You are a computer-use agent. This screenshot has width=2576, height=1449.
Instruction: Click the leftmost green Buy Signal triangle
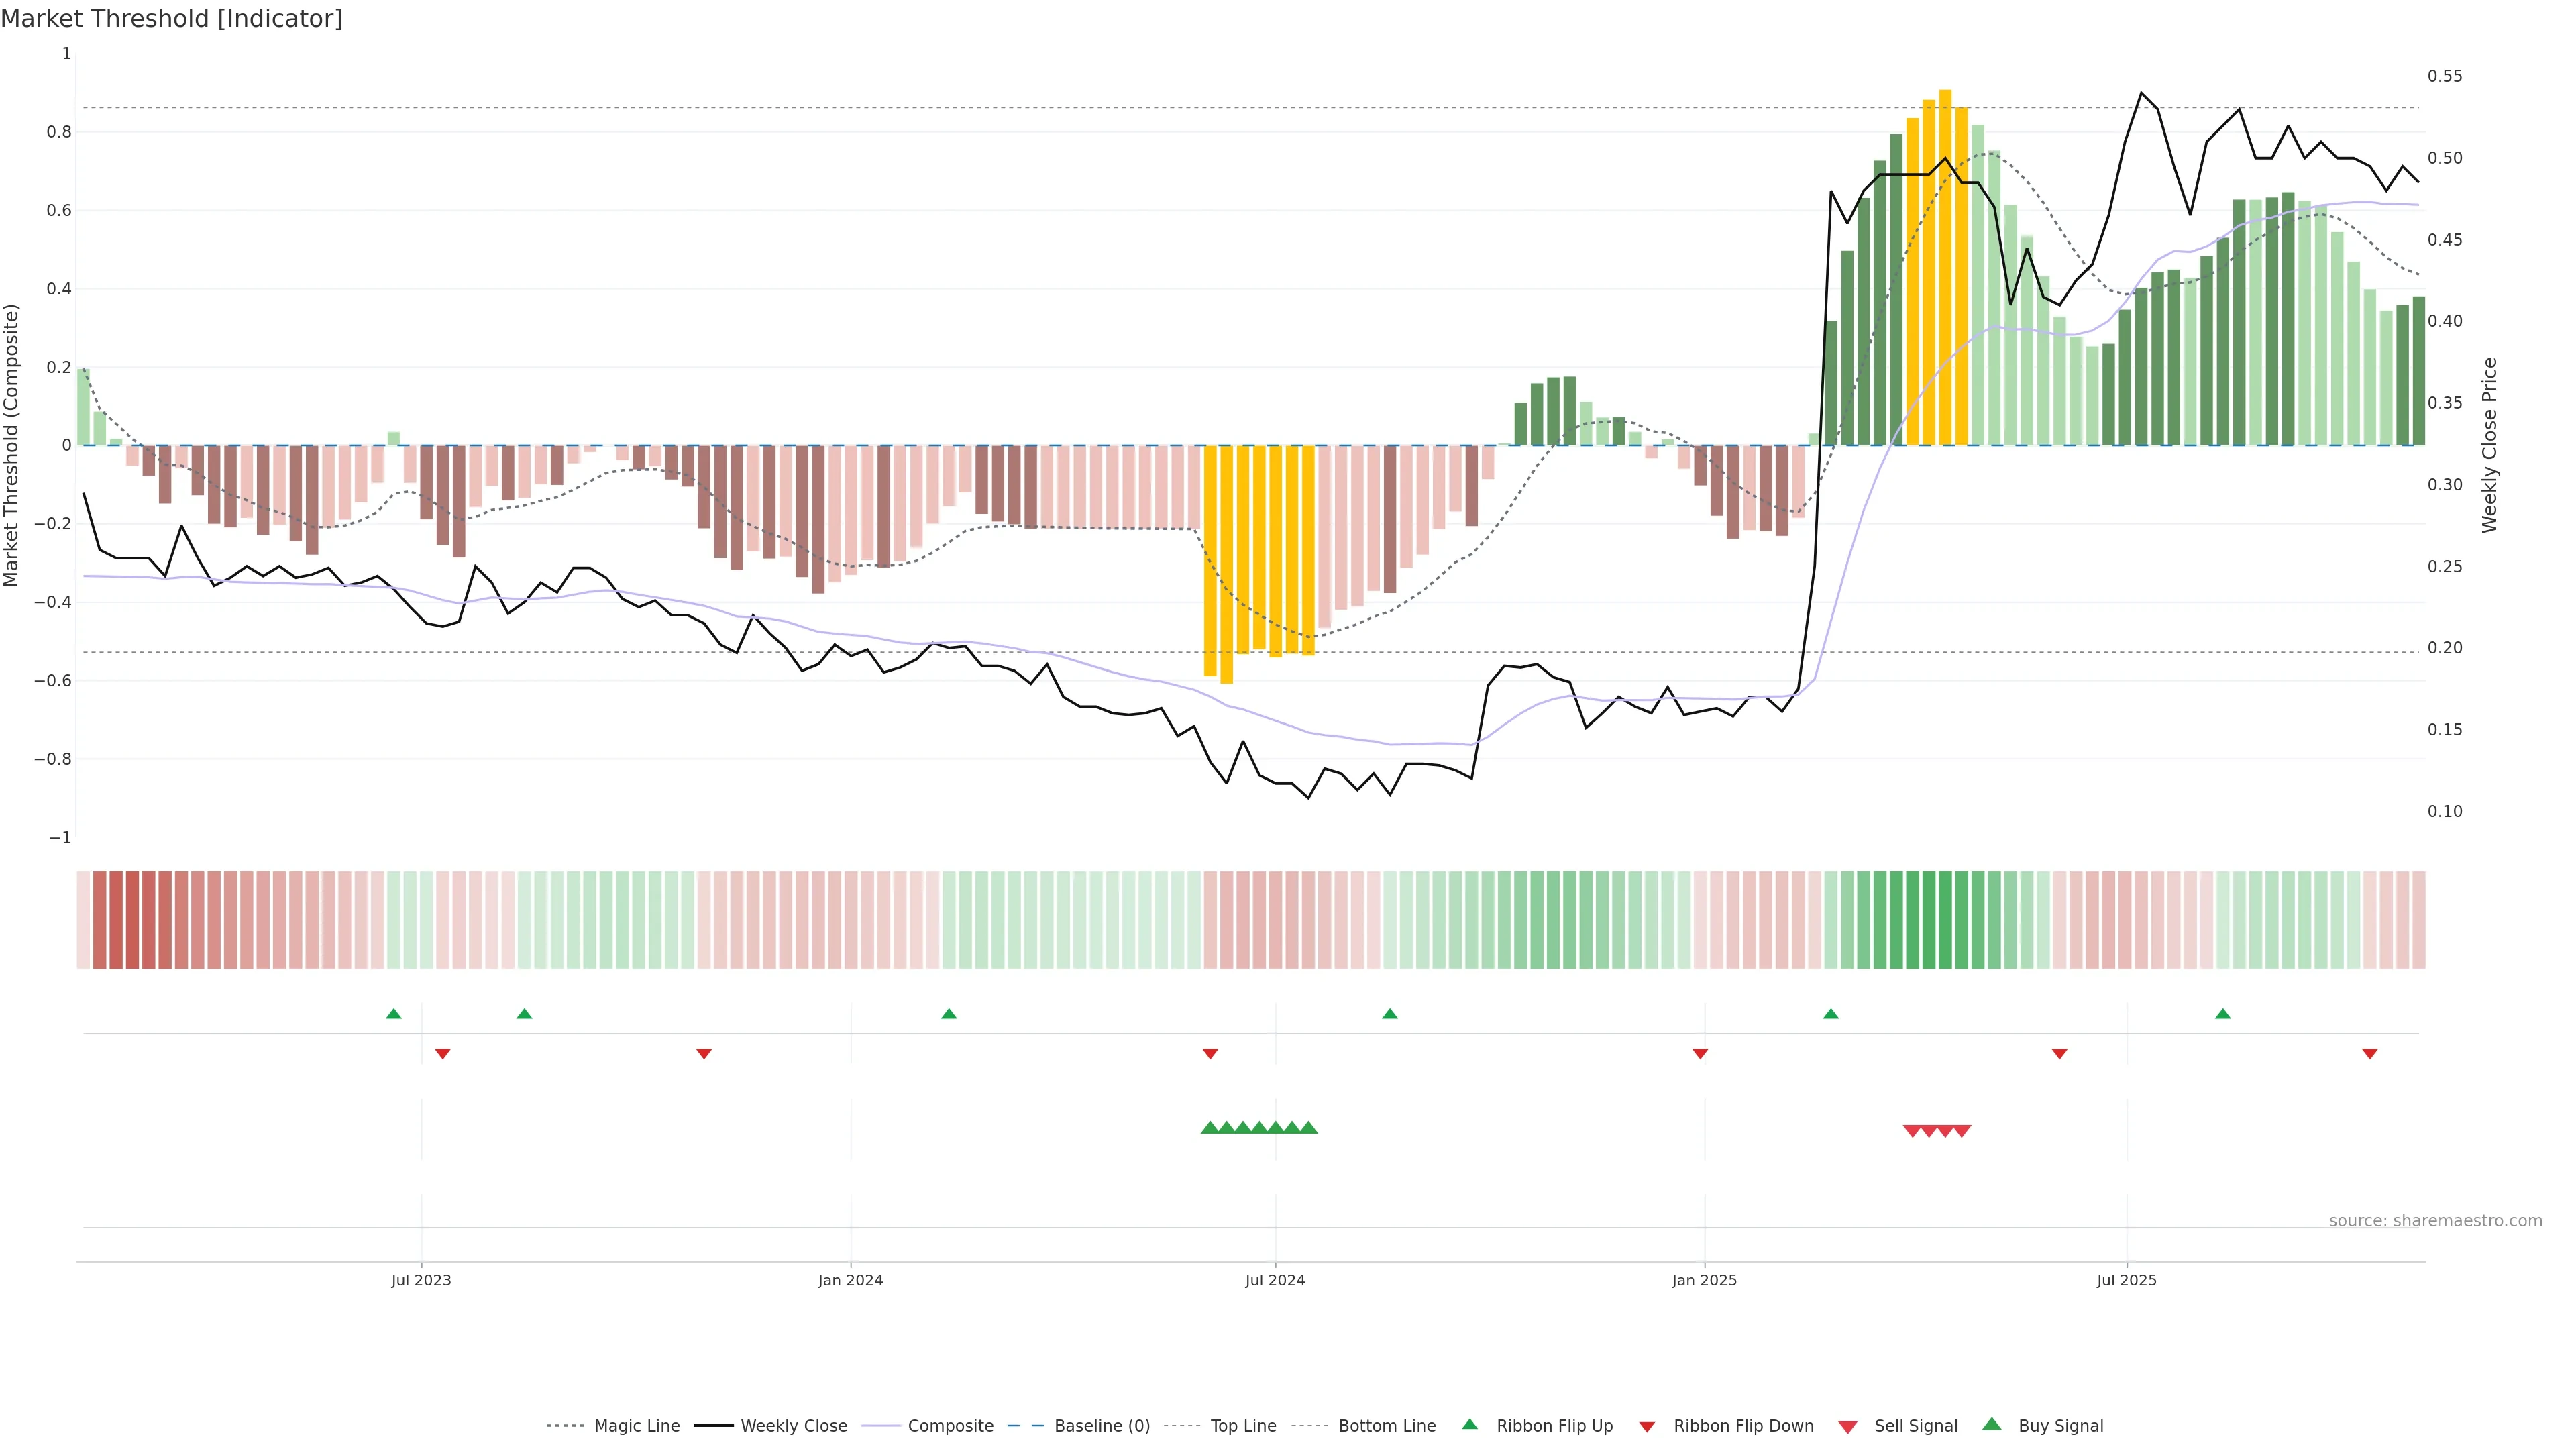tap(1210, 1128)
